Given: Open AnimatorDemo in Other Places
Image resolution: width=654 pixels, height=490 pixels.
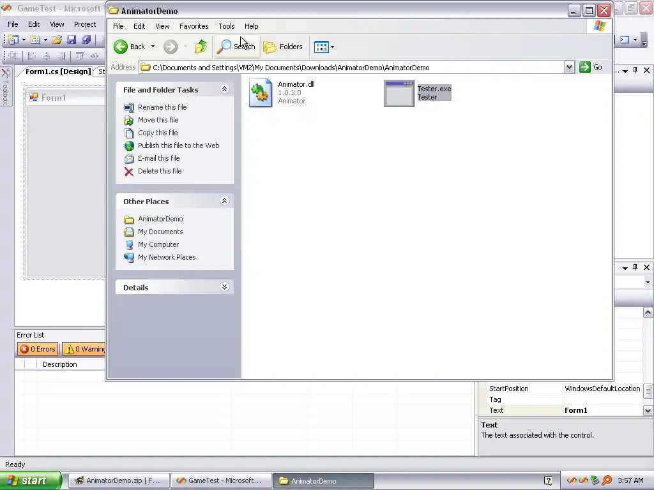Looking at the screenshot, I should (x=160, y=219).
